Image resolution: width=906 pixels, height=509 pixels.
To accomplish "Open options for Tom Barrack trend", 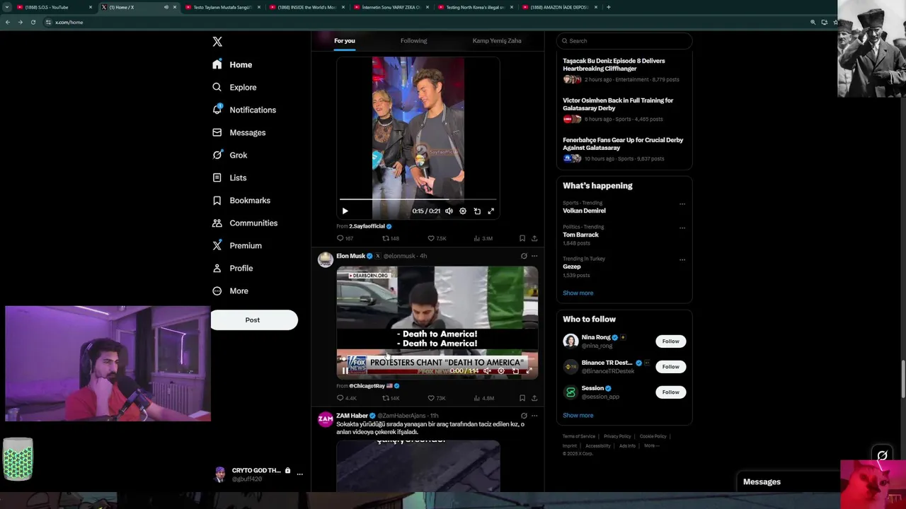I will (x=682, y=228).
